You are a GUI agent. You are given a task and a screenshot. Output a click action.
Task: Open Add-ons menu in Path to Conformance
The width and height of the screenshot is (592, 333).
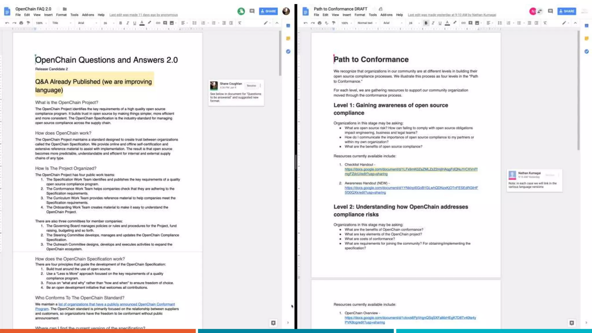(x=386, y=15)
